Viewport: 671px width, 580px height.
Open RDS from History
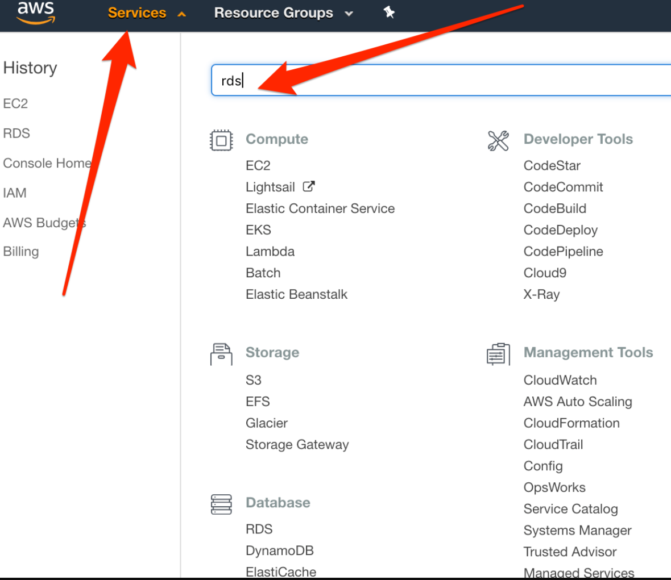click(16, 133)
